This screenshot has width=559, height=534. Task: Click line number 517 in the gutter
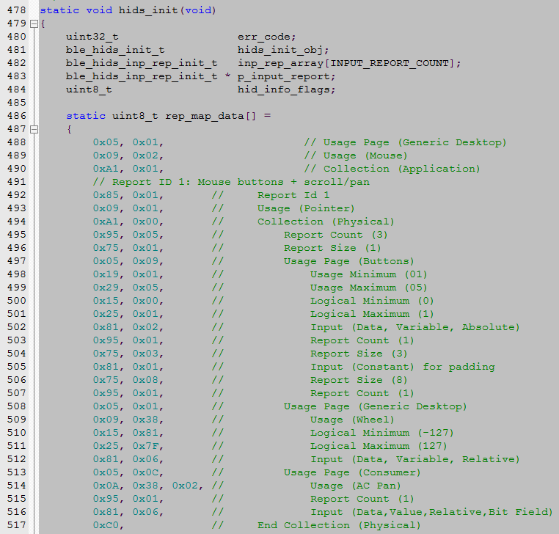(x=16, y=524)
